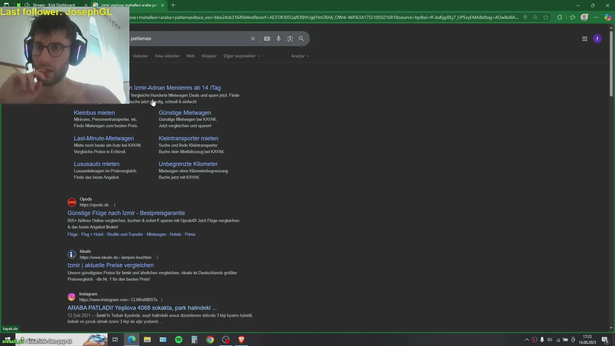Open the volume control in system tray
Image resolution: width=615 pixels, height=346 pixels.
550,340
